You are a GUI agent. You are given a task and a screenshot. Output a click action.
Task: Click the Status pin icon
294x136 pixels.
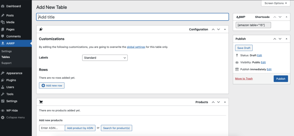[237, 55]
